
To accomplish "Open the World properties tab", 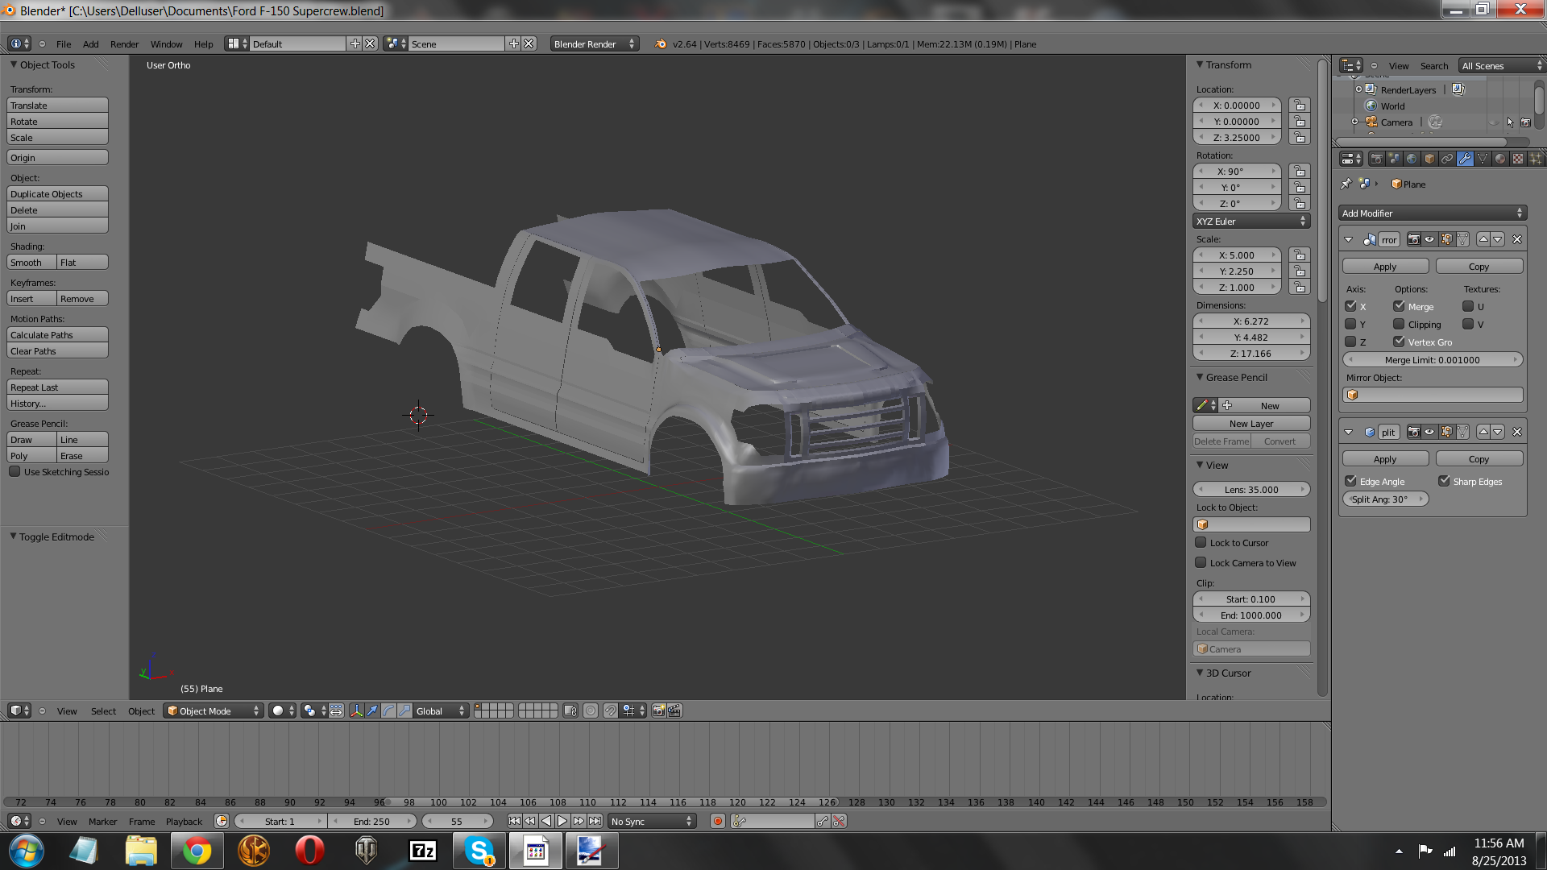I will coord(1412,159).
